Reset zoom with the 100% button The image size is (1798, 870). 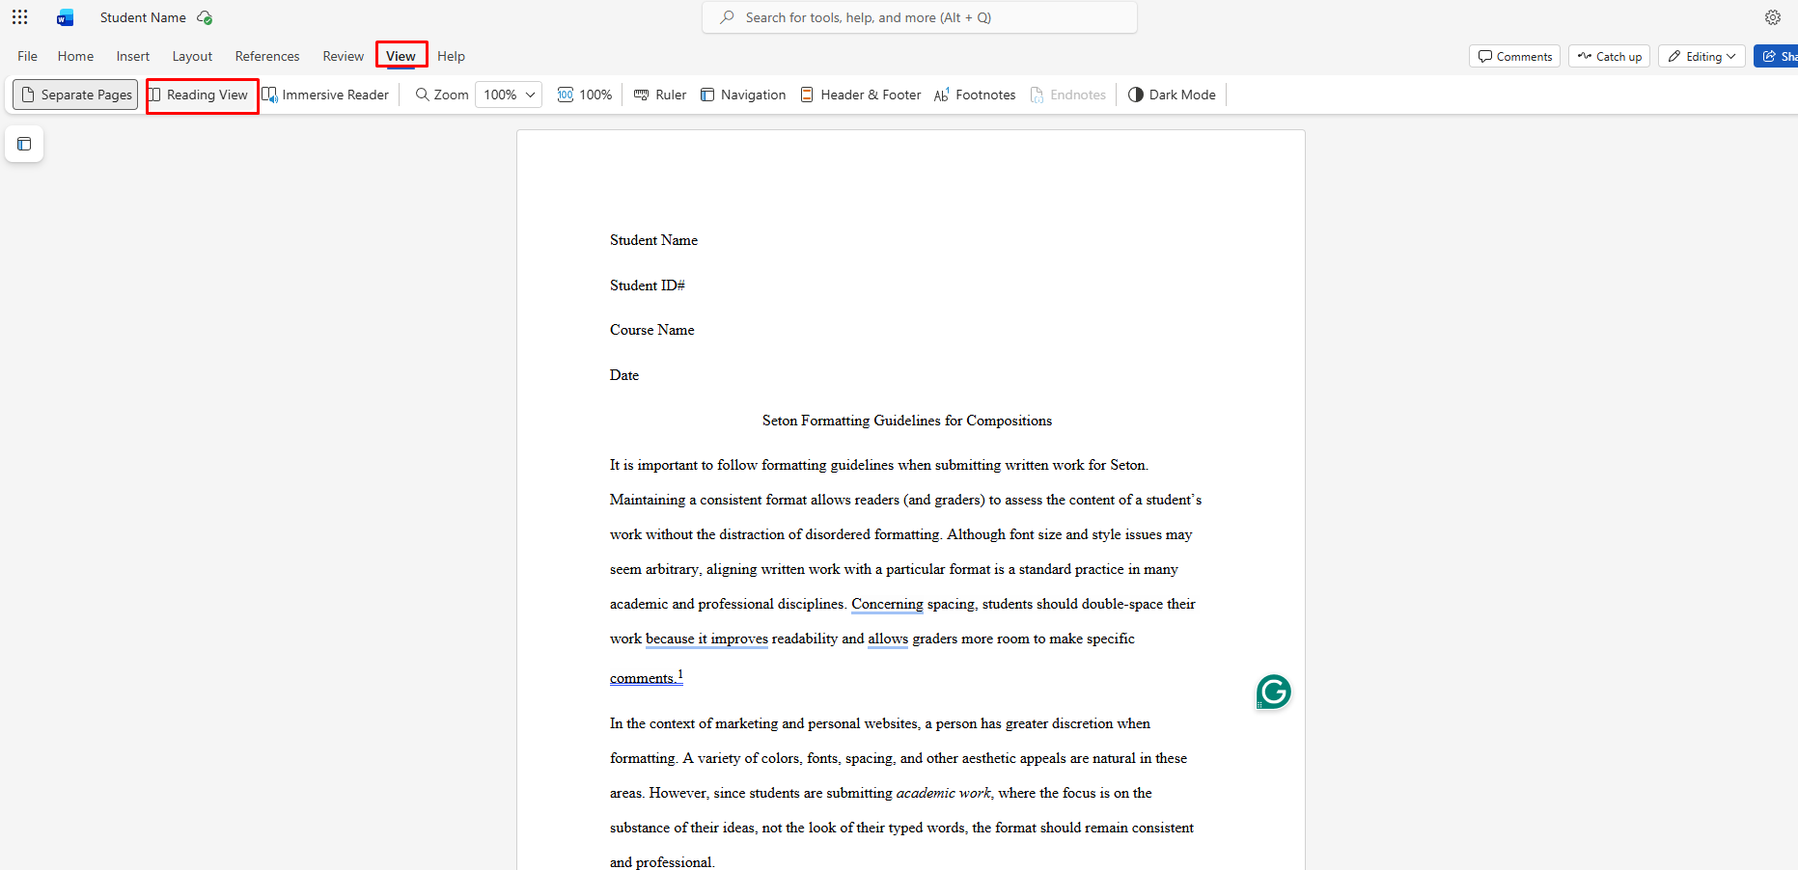[585, 95]
